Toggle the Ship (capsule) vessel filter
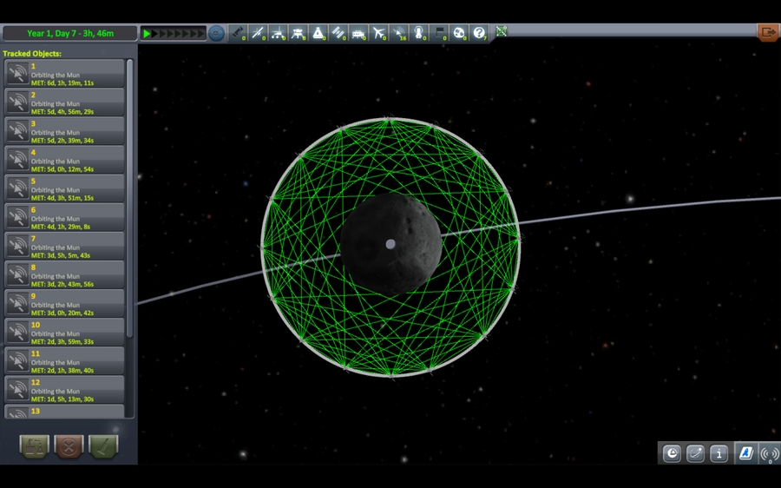This screenshot has height=488, width=781. 318,33
